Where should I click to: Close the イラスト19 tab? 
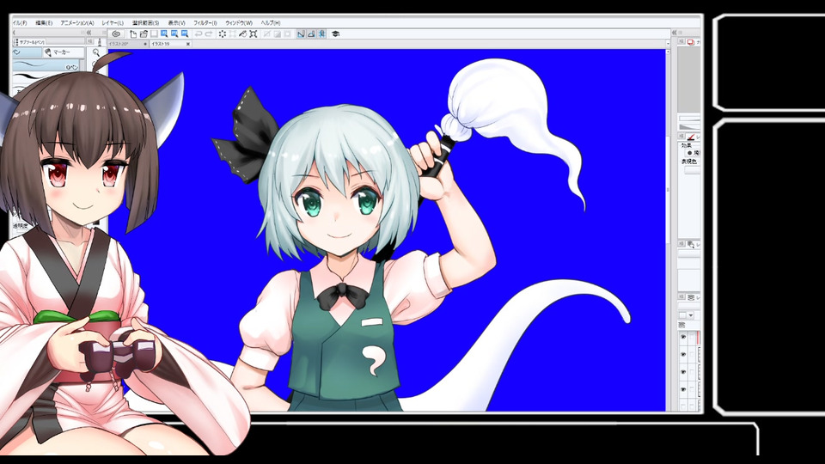188,44
